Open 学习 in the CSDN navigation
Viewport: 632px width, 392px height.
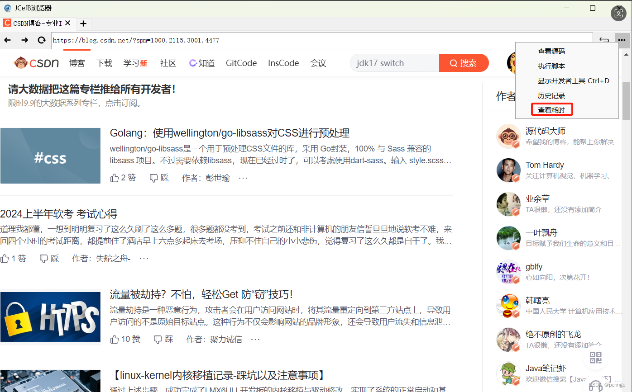135,63
